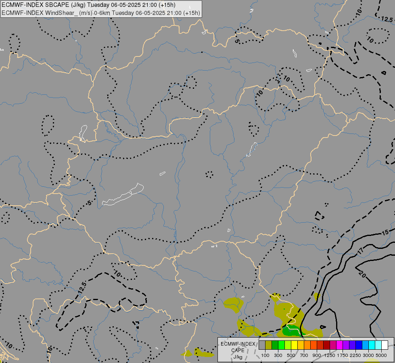Click the 1250 value on the legend scale
This screenshot has height=363, width=395.
(330, 355)
